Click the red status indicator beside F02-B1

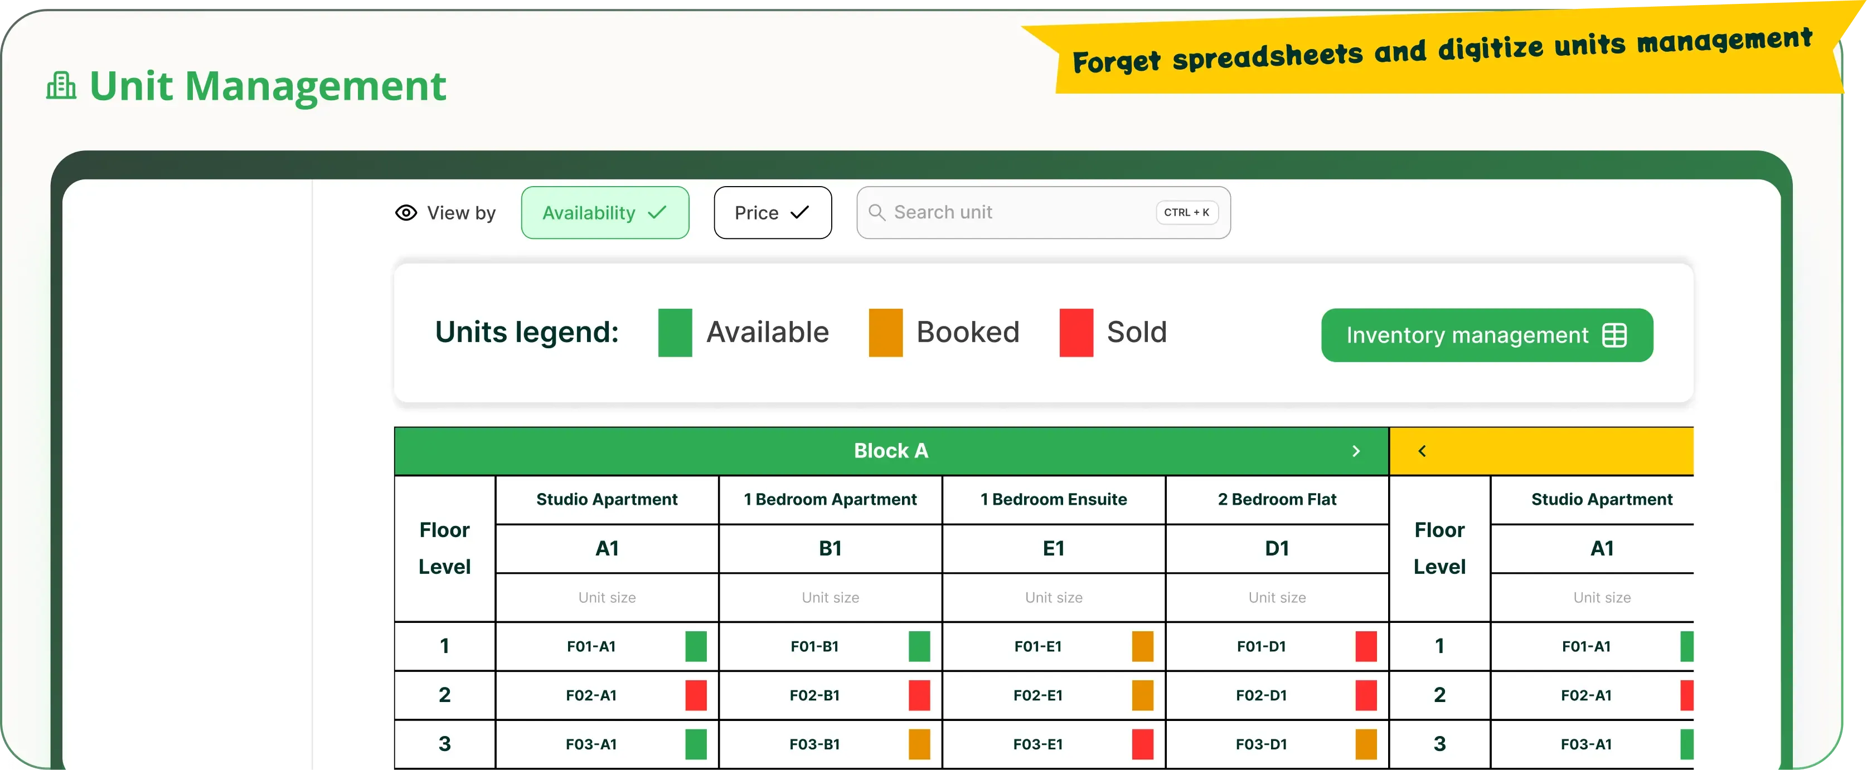click(x=919, y=695)
